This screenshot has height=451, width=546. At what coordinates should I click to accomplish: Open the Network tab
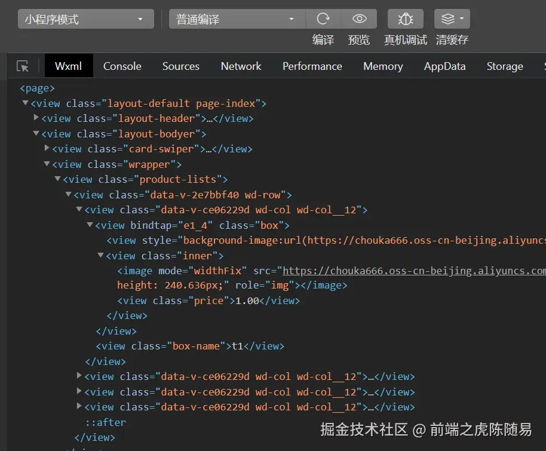click(241, 66)
